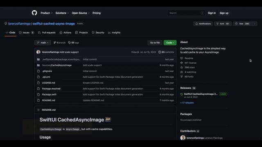262x147 pixels.
Task: Switch to the Actions tab
Action: (65, 33)
